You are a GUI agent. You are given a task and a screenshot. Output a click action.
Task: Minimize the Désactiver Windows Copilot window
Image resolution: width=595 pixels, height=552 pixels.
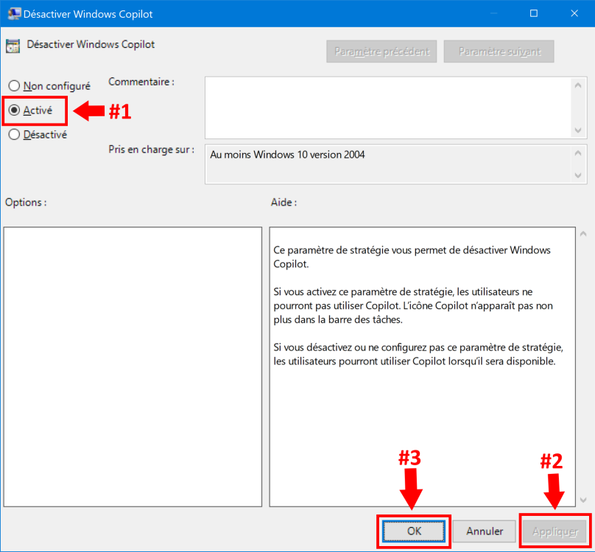point(493,14)
